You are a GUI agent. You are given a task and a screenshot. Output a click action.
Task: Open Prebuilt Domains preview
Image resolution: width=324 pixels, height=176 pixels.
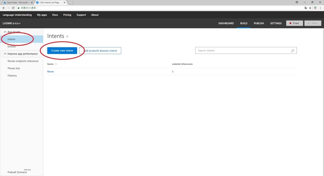coord(17,172)
